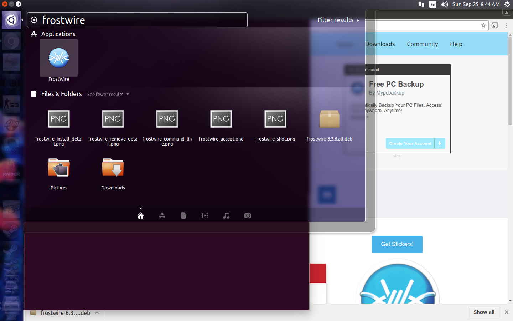Expand the frostwire deb download options arrow
The image size is (513, 321).
coord(97,312)
